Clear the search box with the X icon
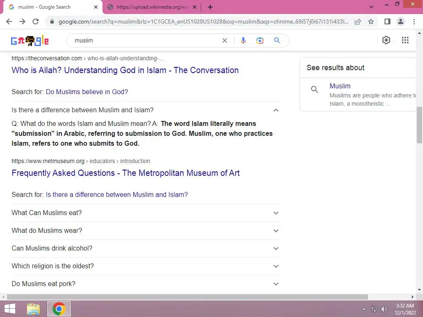The width and height of the screenshot is (423, 317). (x=224, y=40)
